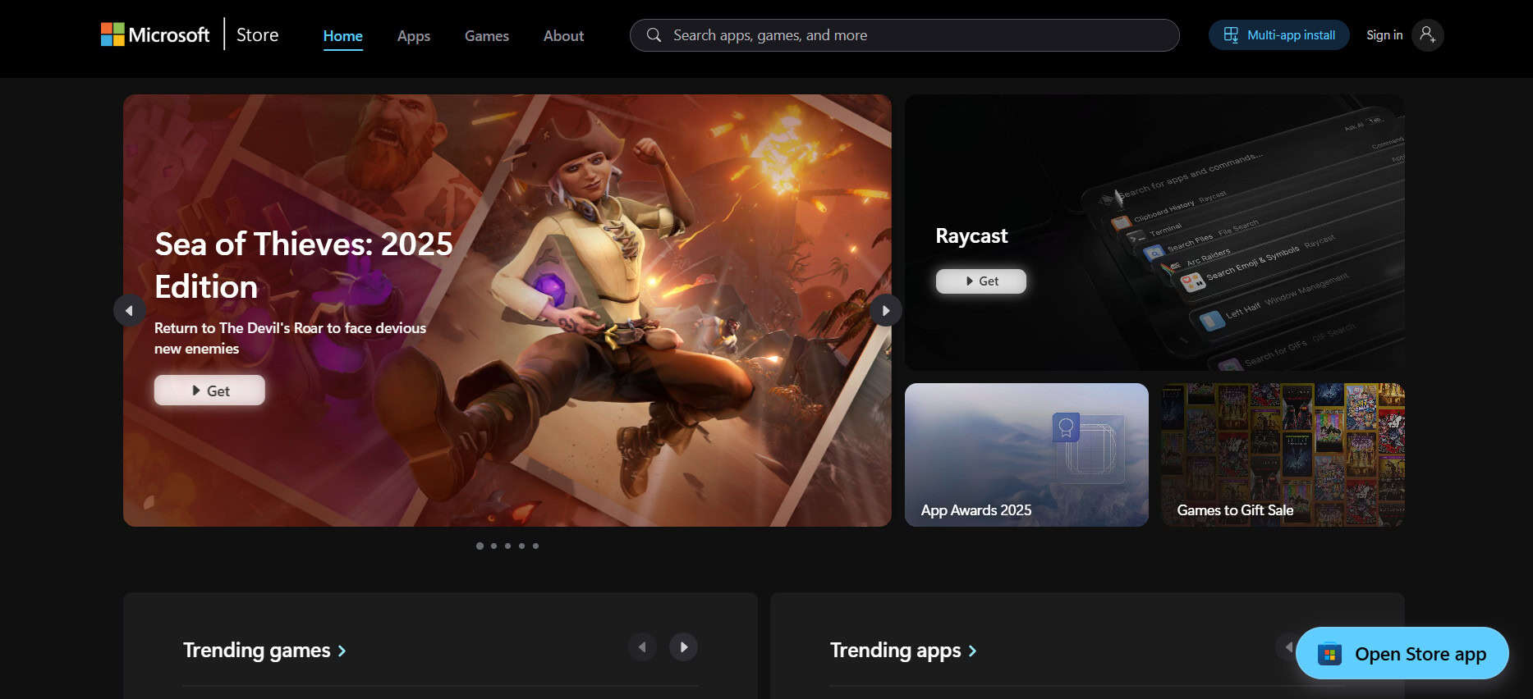Advance to next hero carousel slide
Screen dimensions: 1533x699
click(885, 311)
